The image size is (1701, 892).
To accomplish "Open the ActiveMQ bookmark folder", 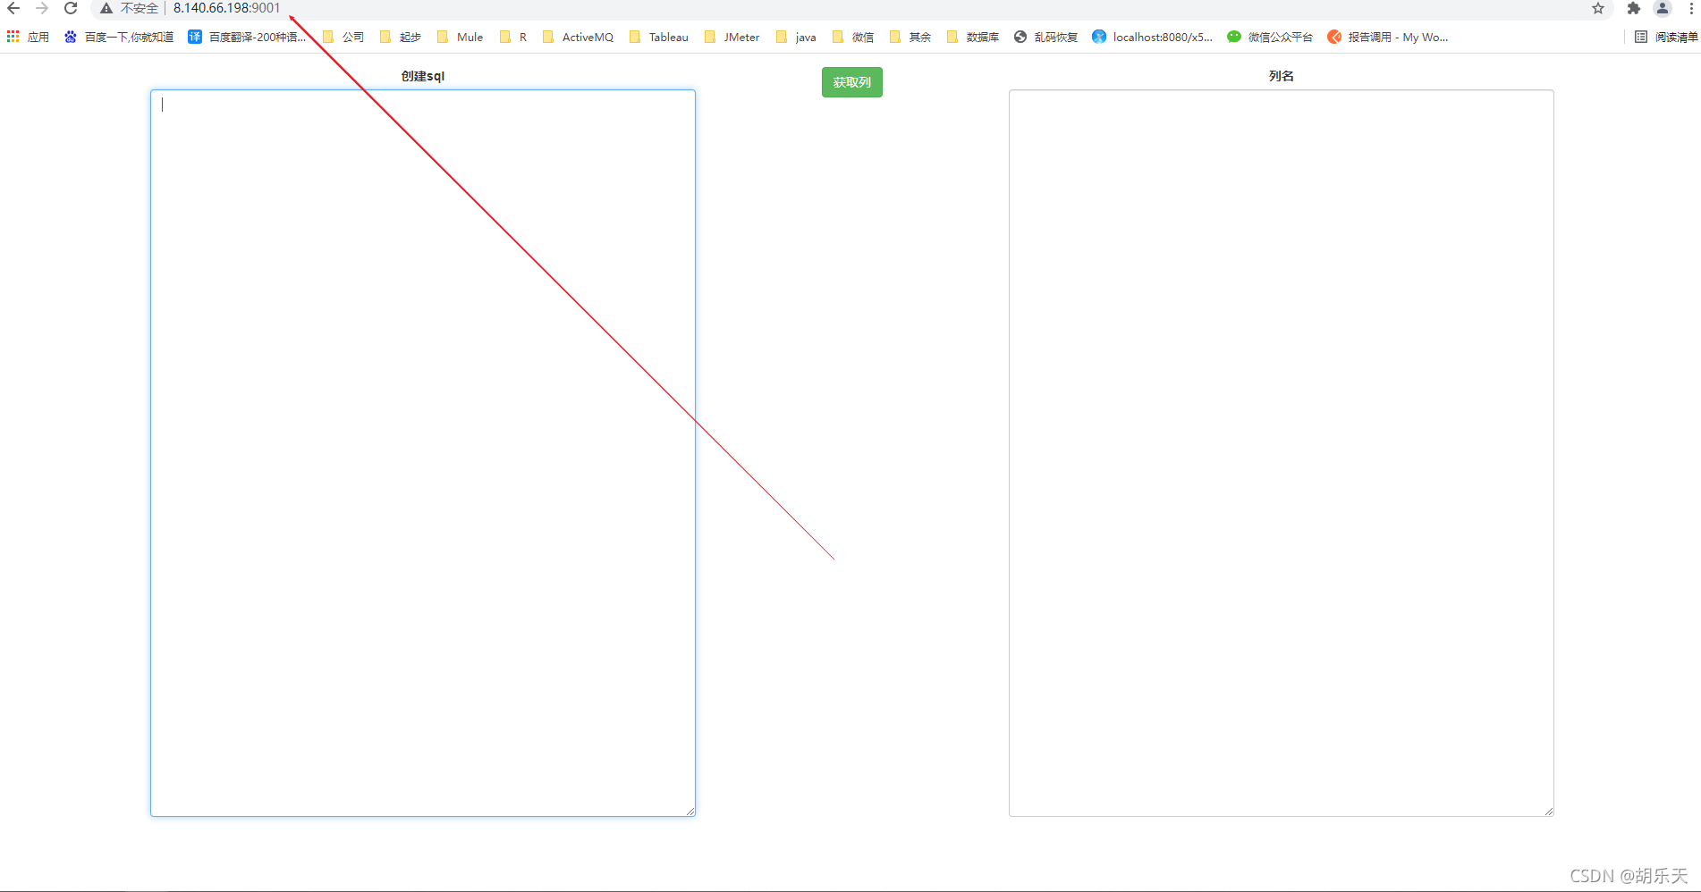I will coord(578,37).
